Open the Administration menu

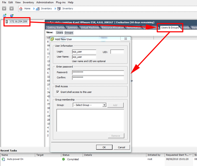click(x=45, y=2)
